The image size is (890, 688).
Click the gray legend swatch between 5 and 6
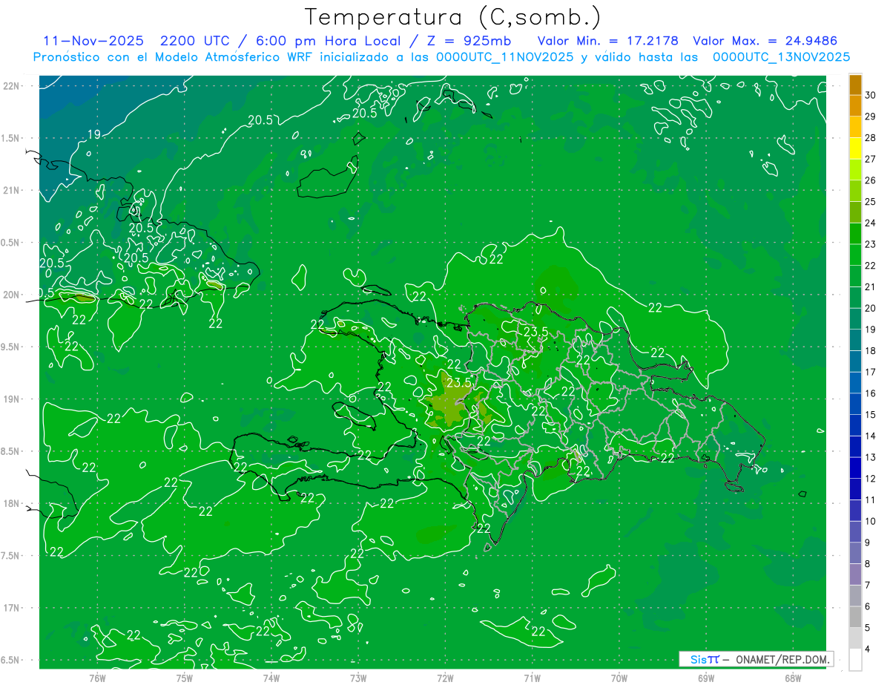(855, 617)
